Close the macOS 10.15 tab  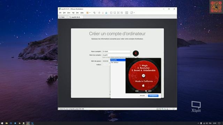82,17
